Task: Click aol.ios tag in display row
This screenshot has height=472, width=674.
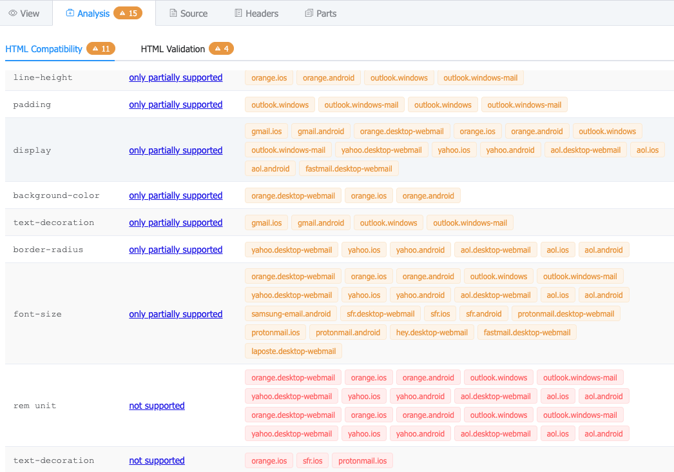Action: click(x=648, y=150)
